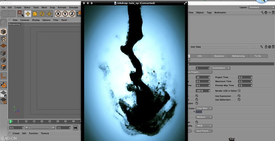Image resolution: width=275 pixels, height=141 pixels.
Task: Jump to start of timeline button
Action: tap(75, 128)
